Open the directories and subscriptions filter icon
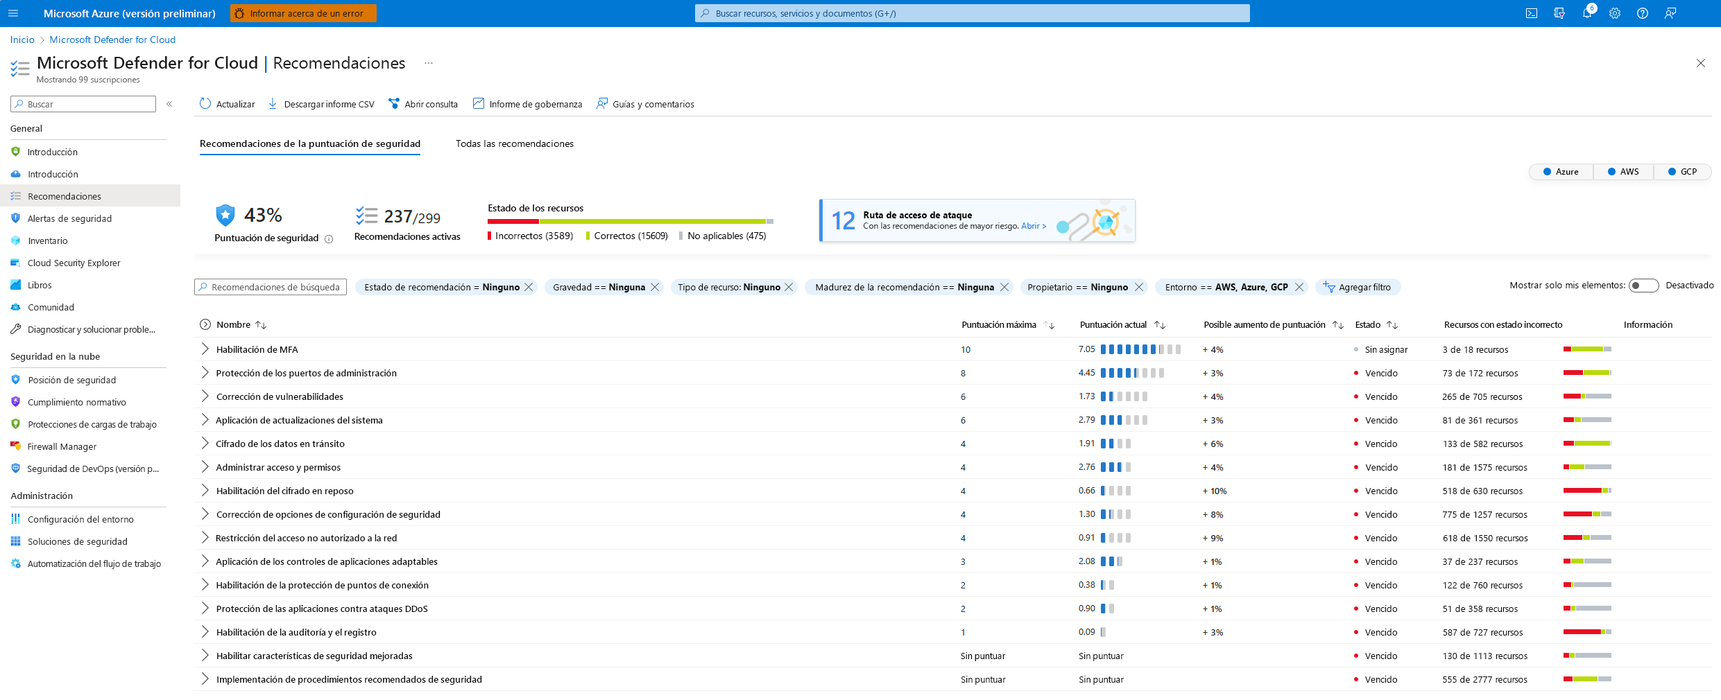 coord(1559,13)
